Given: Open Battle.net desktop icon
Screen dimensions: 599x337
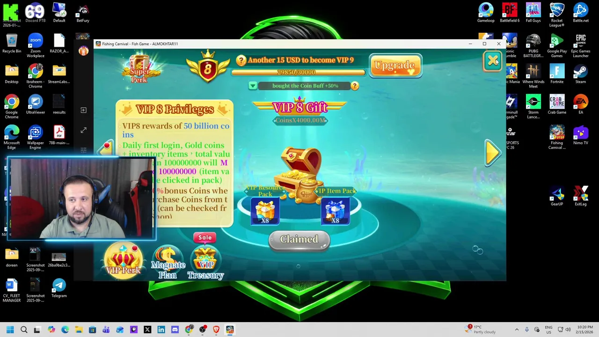Looking at the screenshot, I should coord(581,13).
